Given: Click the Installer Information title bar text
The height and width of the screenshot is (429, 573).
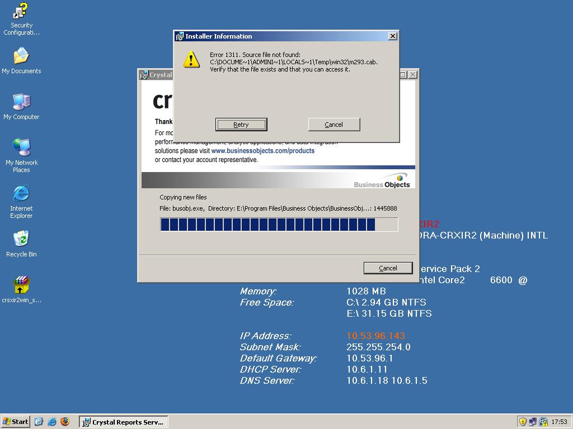Looking at the screenshot, I should (219, 36).
